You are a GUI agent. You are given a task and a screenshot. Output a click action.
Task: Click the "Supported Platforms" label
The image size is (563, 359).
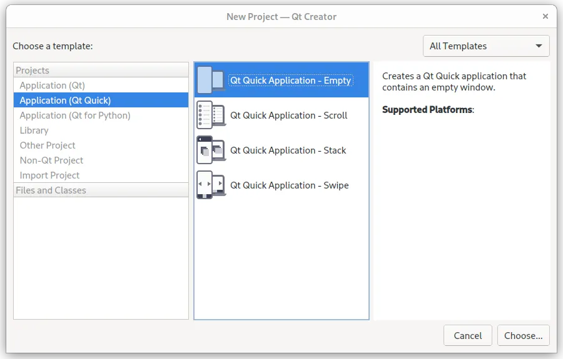coord(428,110)
